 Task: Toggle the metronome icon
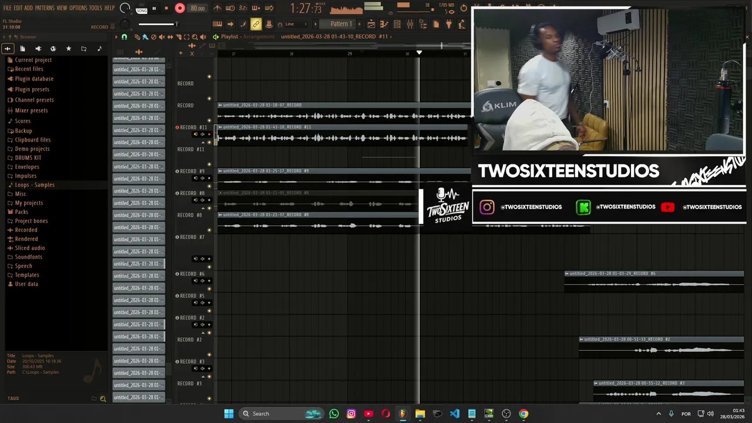tap(217, 8)
